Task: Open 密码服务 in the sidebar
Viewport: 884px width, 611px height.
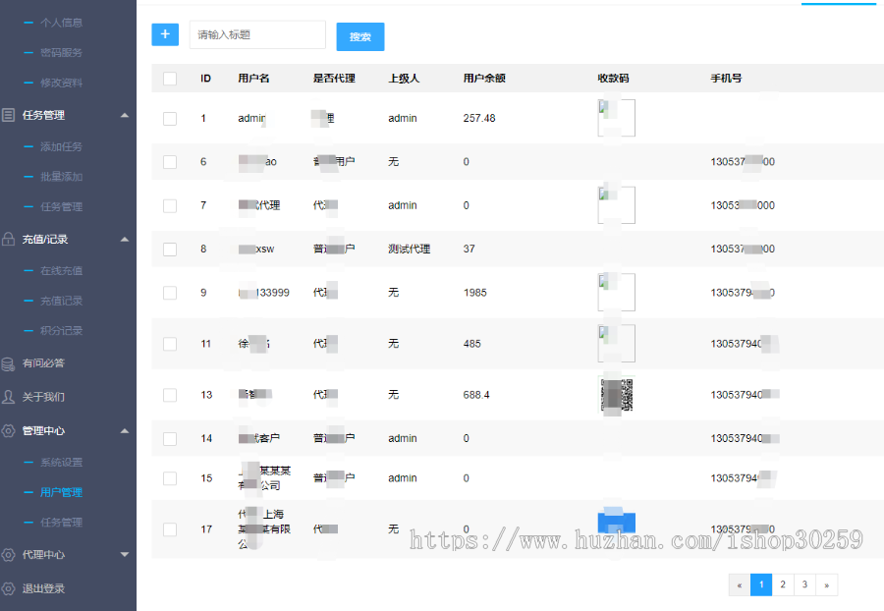Action: [62, 52]
